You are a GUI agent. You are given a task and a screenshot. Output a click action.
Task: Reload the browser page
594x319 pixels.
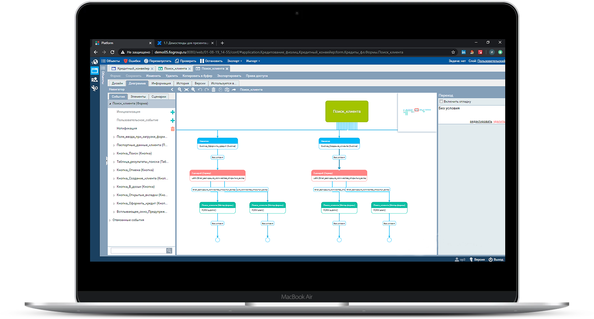click(112, 52)
